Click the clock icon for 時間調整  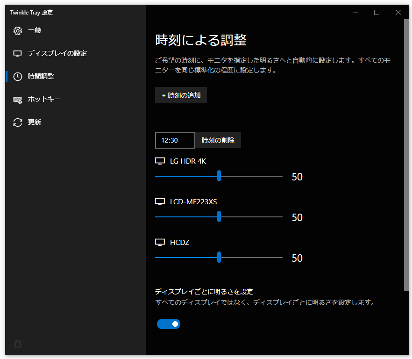(x=18, y=77)
